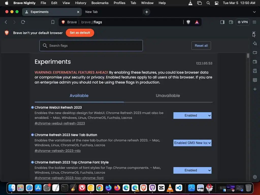Click the page vertical scrollbar thumb
Viewport: 260px width, 195px height.
pyautogui.click(x=248, y=56)
